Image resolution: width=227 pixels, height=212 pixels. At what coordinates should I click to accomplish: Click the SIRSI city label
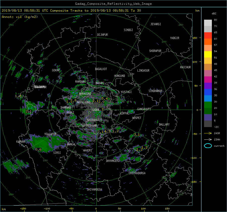click(x=57, y=153)
